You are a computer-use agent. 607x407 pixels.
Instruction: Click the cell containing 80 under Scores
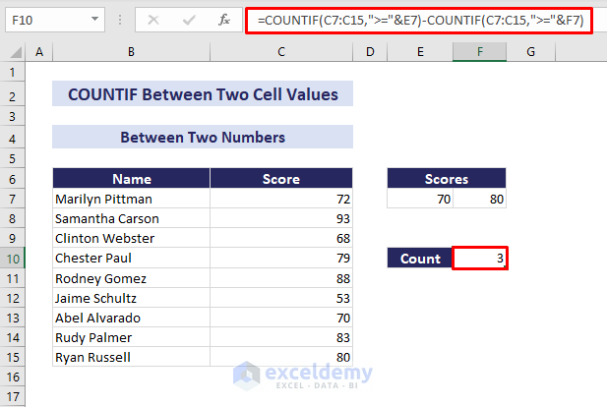pyautogui.click(x=479, y=200)
